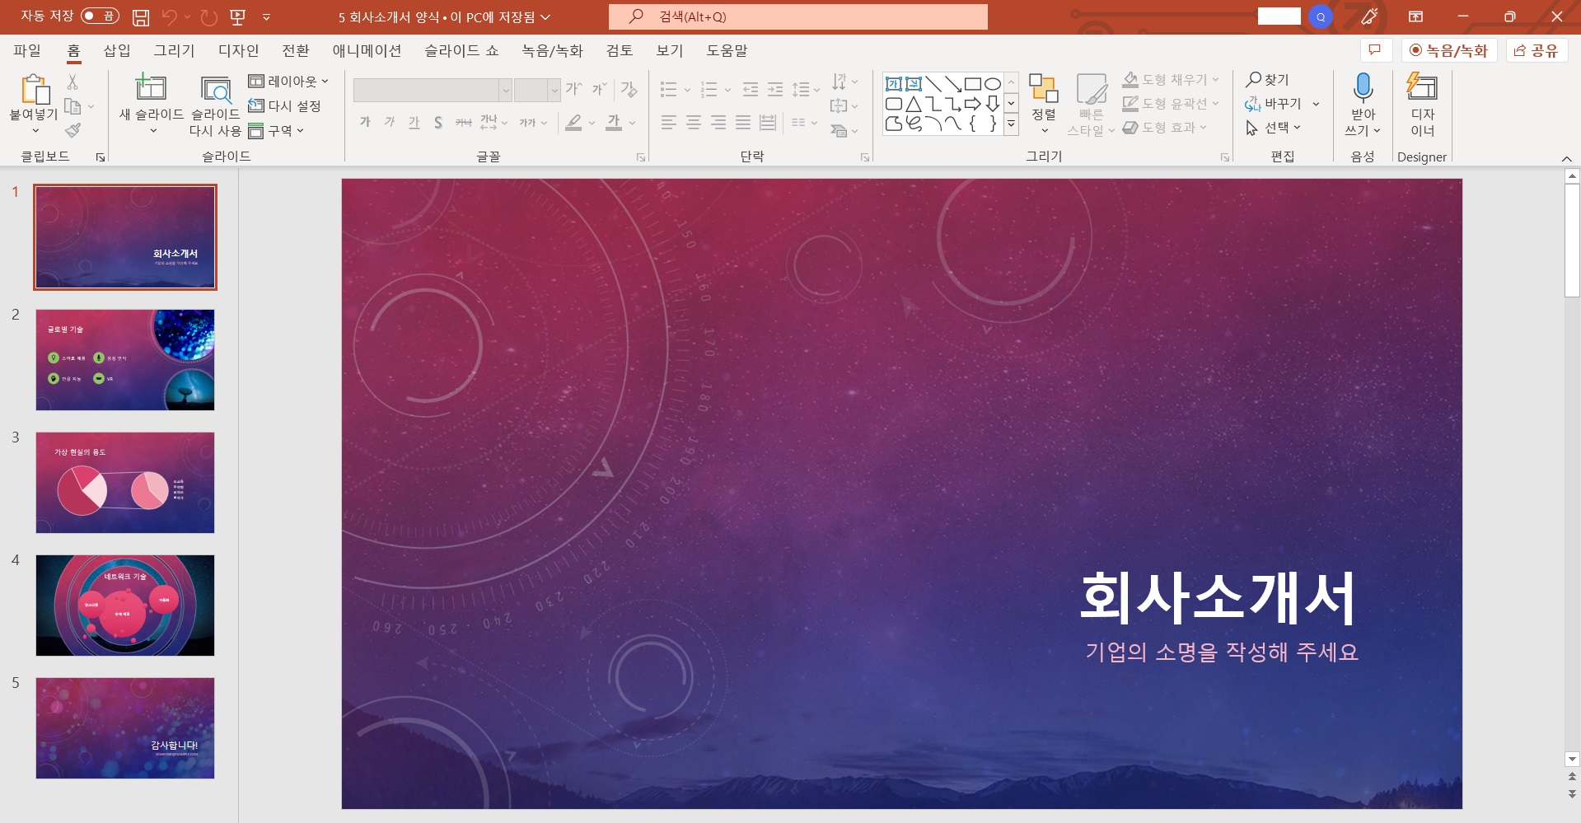Click the Format Painter brush icon

[73, 129]
